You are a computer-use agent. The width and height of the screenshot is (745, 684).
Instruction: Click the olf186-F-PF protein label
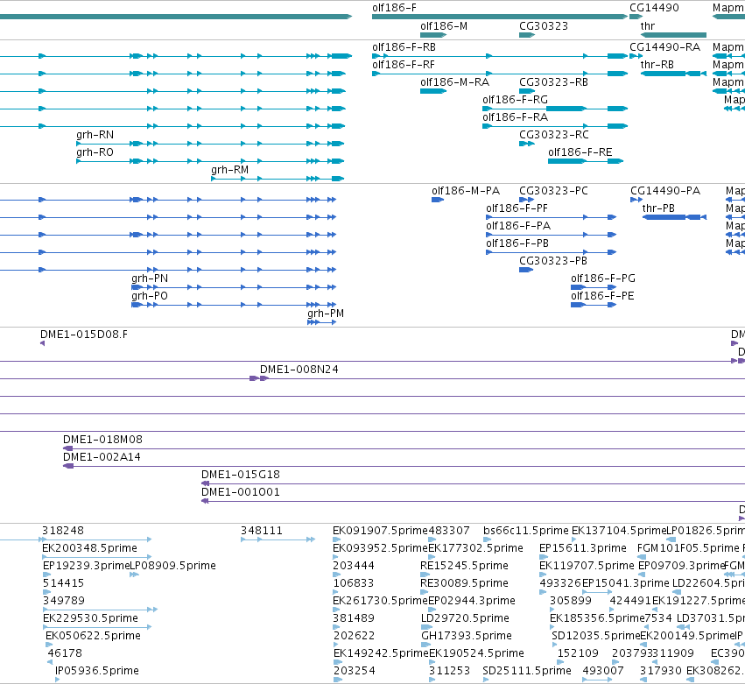tap(517, 208)
